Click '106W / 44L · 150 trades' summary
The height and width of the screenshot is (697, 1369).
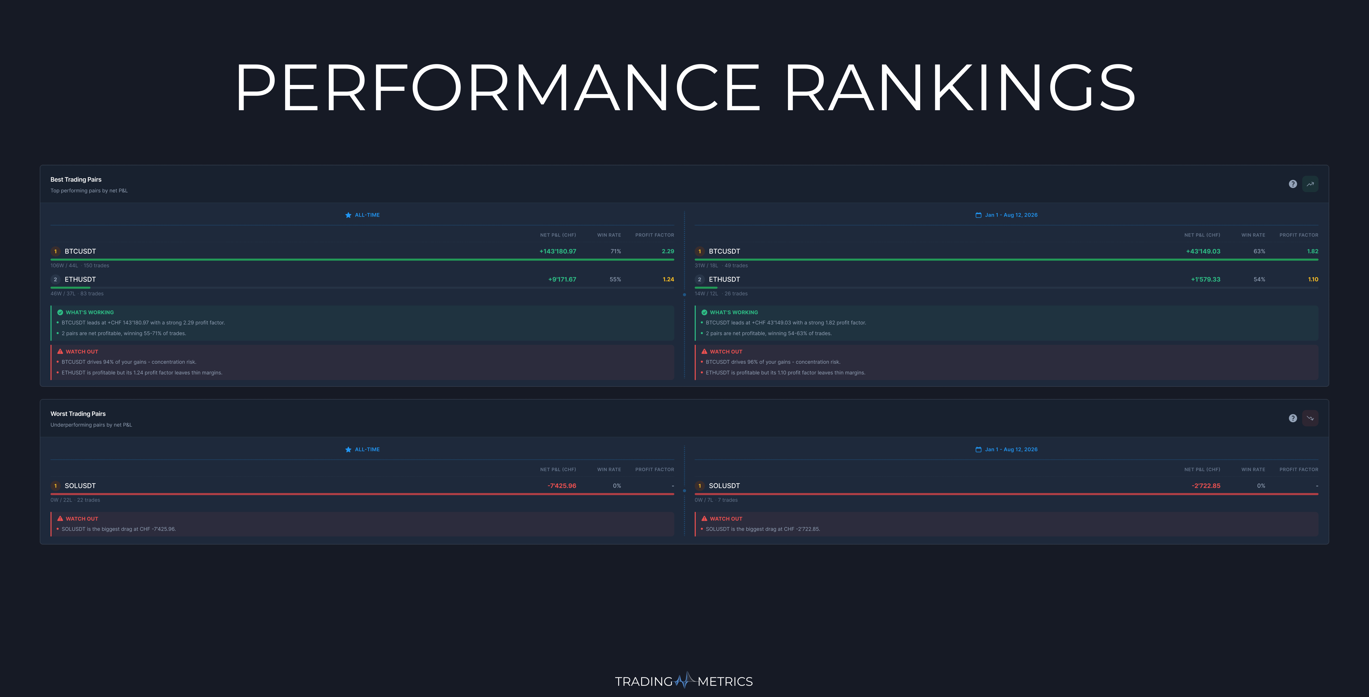pyautogui.click(x=80, y=266)
